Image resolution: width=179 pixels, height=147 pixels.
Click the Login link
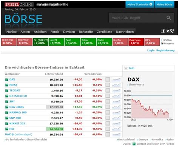click(x=151, y=51)
